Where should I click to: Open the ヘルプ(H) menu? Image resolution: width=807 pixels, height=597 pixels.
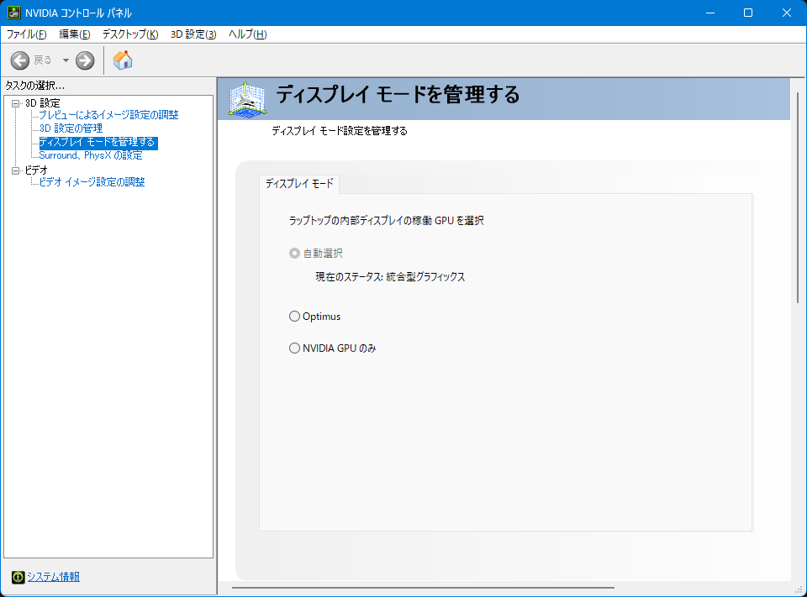click(x=247, y=34)
